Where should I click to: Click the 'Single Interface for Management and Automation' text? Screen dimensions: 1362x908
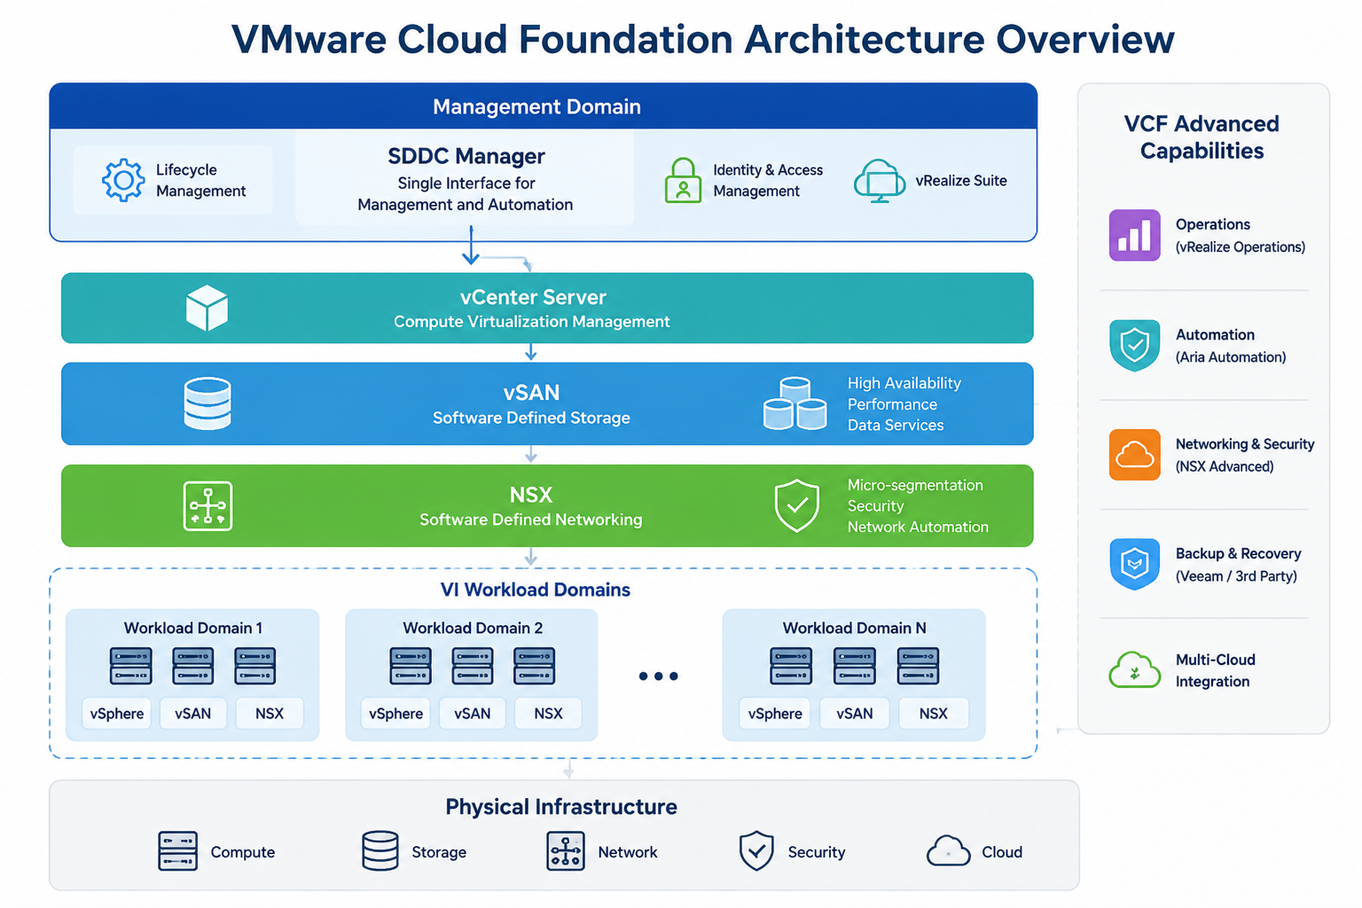pyautogui.click(x=466, y=194)
